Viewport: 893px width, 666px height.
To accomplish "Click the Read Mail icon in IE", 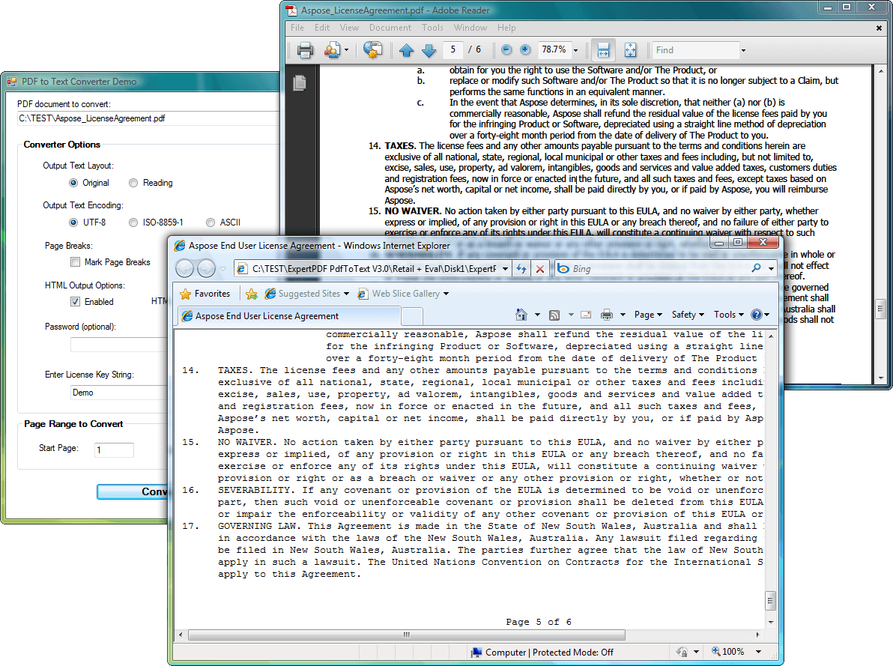I will 585,315.
